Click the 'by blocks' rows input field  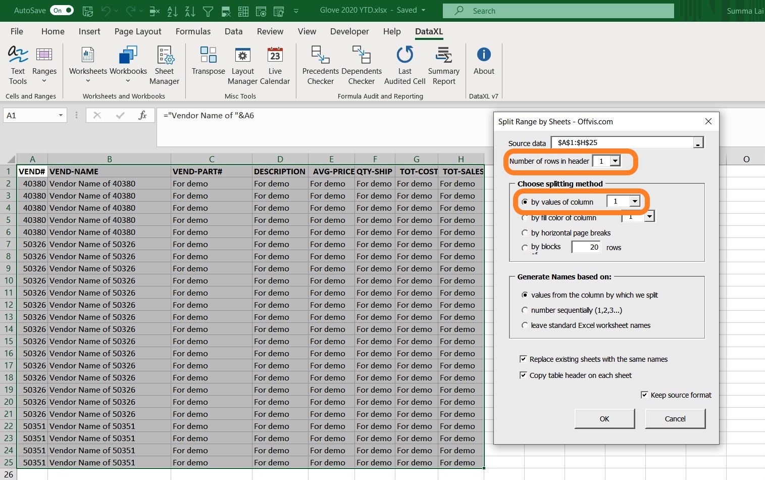point(586,247)
